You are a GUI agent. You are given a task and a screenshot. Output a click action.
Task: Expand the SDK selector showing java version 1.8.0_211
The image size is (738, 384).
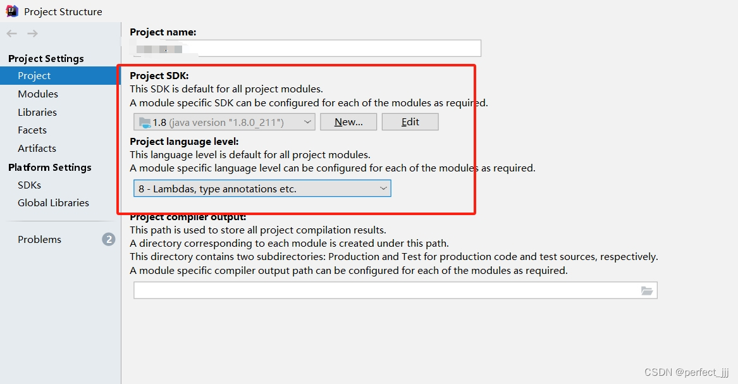coord(308,121)
